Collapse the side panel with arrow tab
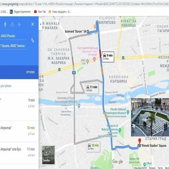 [x=41, y=24]
